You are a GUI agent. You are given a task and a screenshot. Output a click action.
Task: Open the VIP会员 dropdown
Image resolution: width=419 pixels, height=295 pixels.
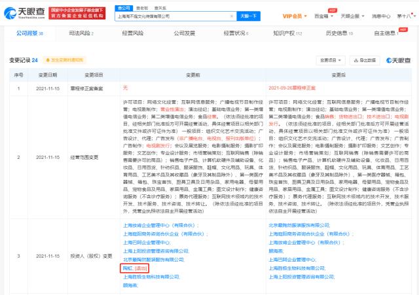coord(295,16)
